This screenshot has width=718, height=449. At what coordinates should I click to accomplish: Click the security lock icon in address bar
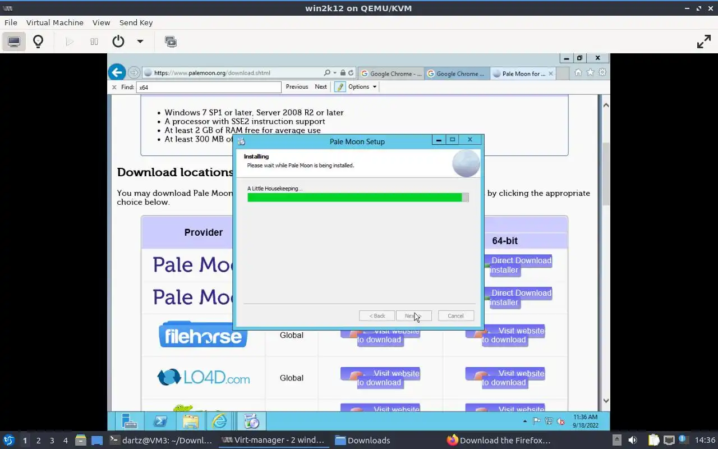(343, 72)
